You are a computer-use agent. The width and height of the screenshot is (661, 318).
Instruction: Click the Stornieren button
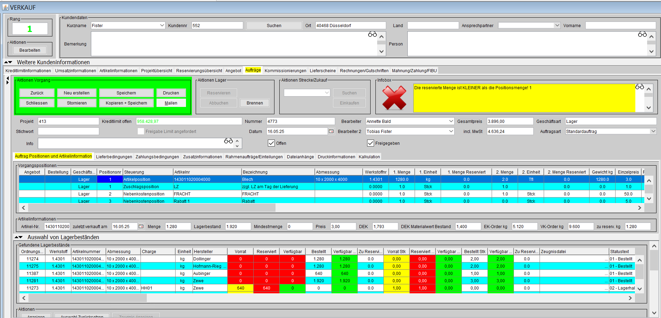click(77, 103)
